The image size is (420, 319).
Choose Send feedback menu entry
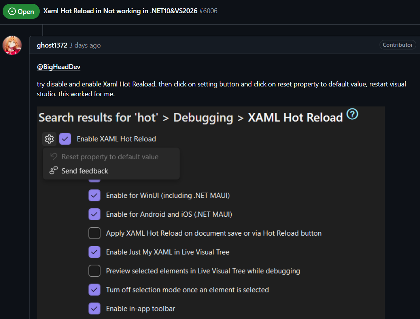point(85,171)
